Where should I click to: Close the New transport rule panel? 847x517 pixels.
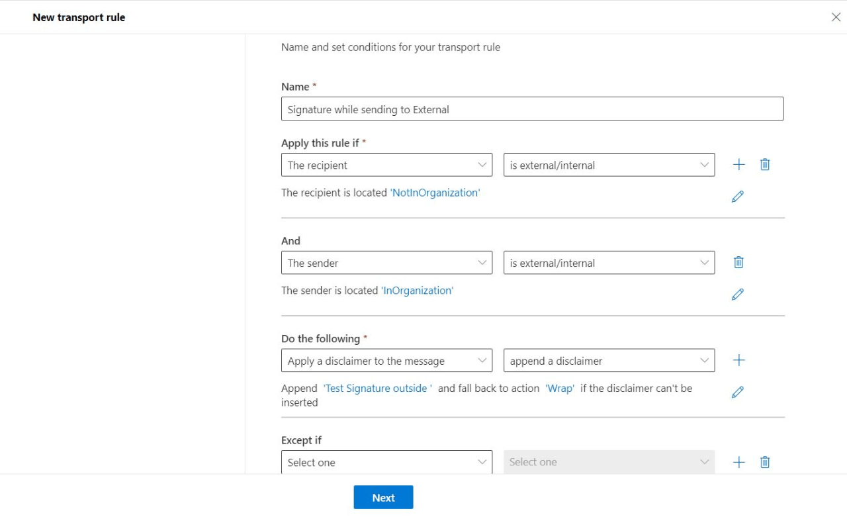pos(836,17)
